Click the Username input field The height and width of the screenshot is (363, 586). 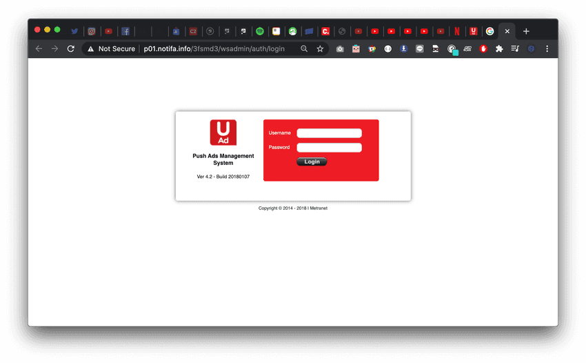pyautogui.click(x=329, y=133)
